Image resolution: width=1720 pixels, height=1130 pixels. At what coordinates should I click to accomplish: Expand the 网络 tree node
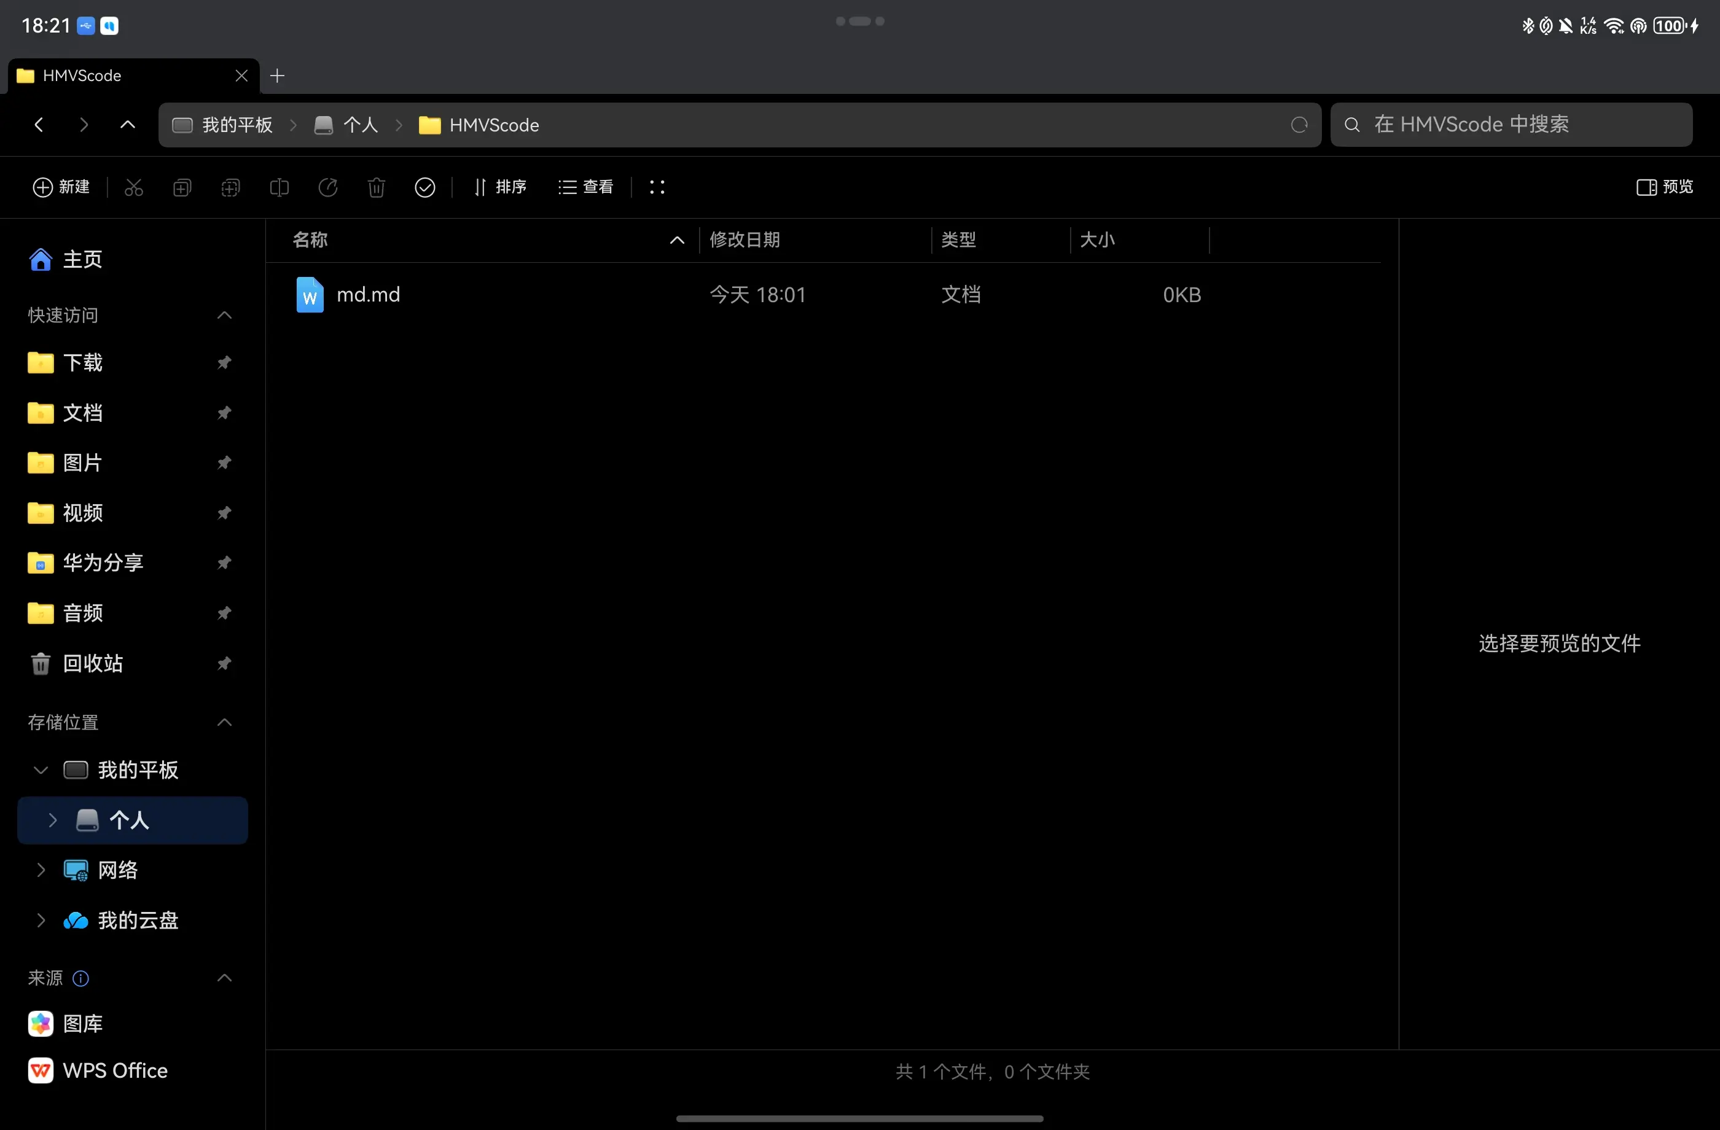pos(41,870)
